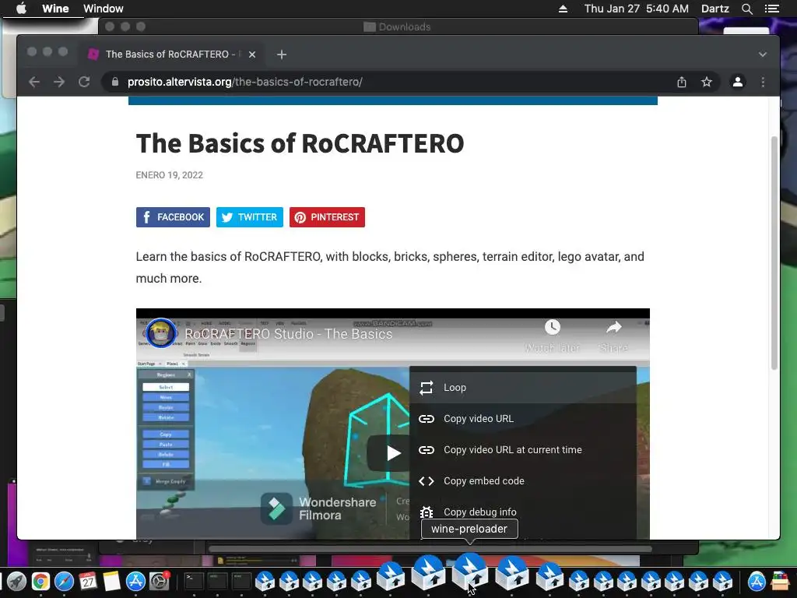Reload the RoCRAFTERO page
Screen dimensions: 797x598
click(84, 82)
